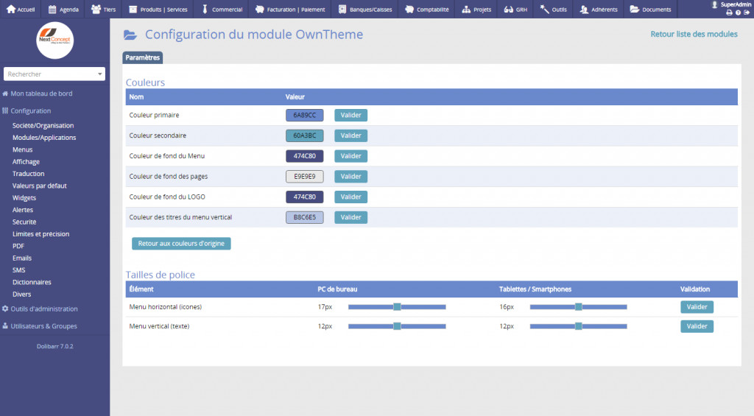Open the Comptabilité top menu
Image resolution: width=754 pixels, height=416 pixels.
[427, 10]
